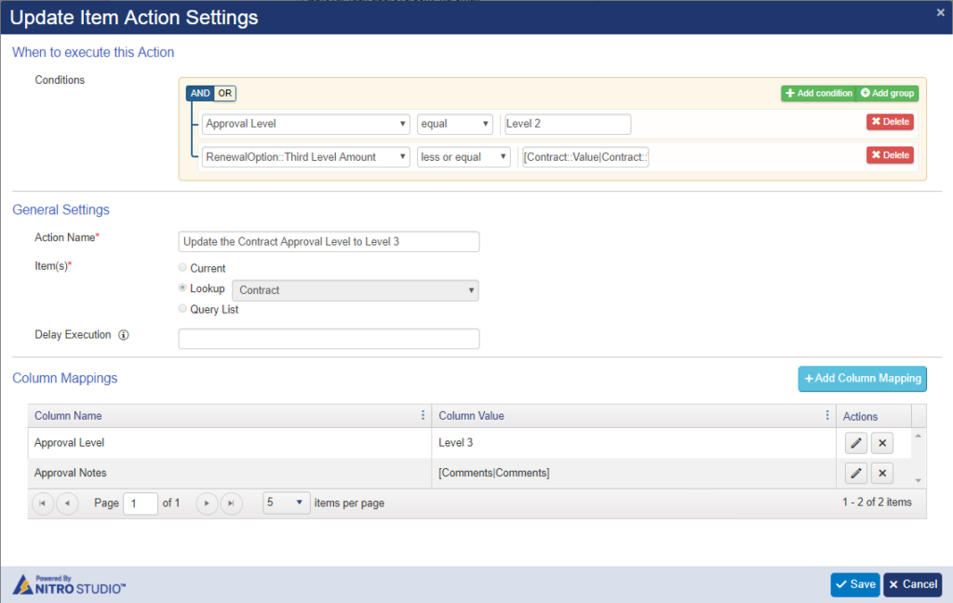The image size is (953, 603).
Task: Jump to the last page of mappings
Action: pyautogui.click(x=231, y=502)
